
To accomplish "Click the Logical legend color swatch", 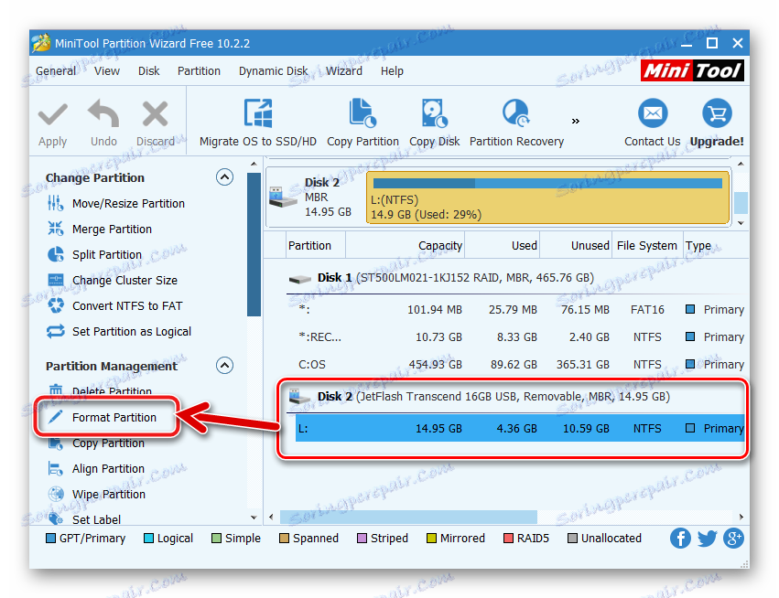I will click(148, 538).
